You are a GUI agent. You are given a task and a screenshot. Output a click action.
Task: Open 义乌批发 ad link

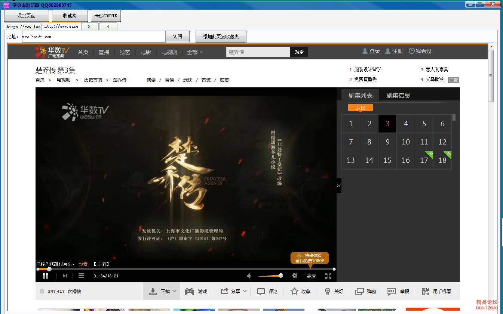pos(435,79)
